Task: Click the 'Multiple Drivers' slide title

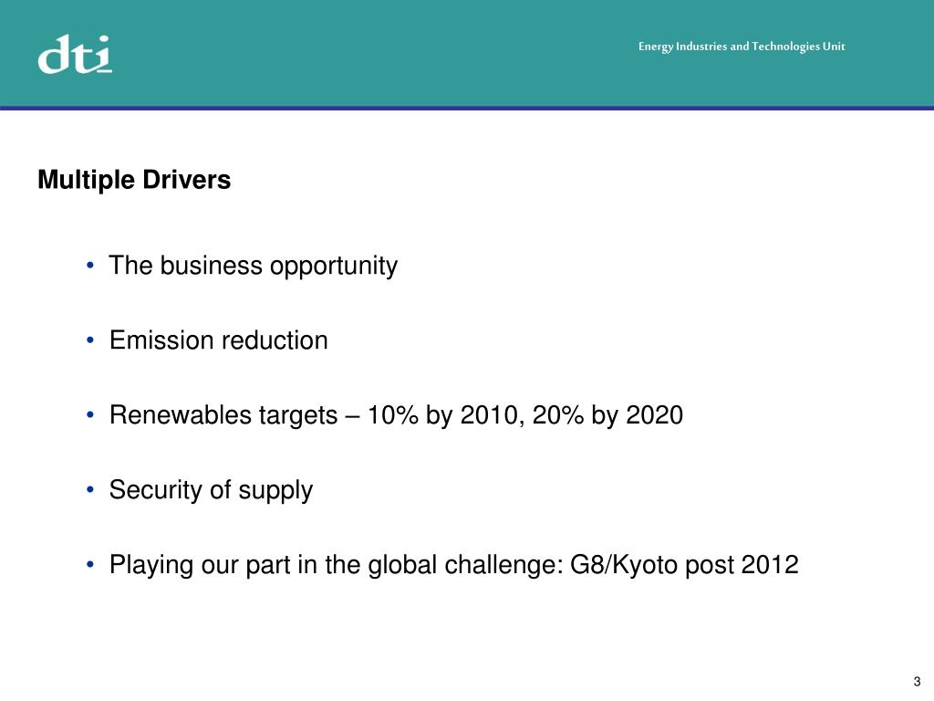Action: (x=134, y=180)
